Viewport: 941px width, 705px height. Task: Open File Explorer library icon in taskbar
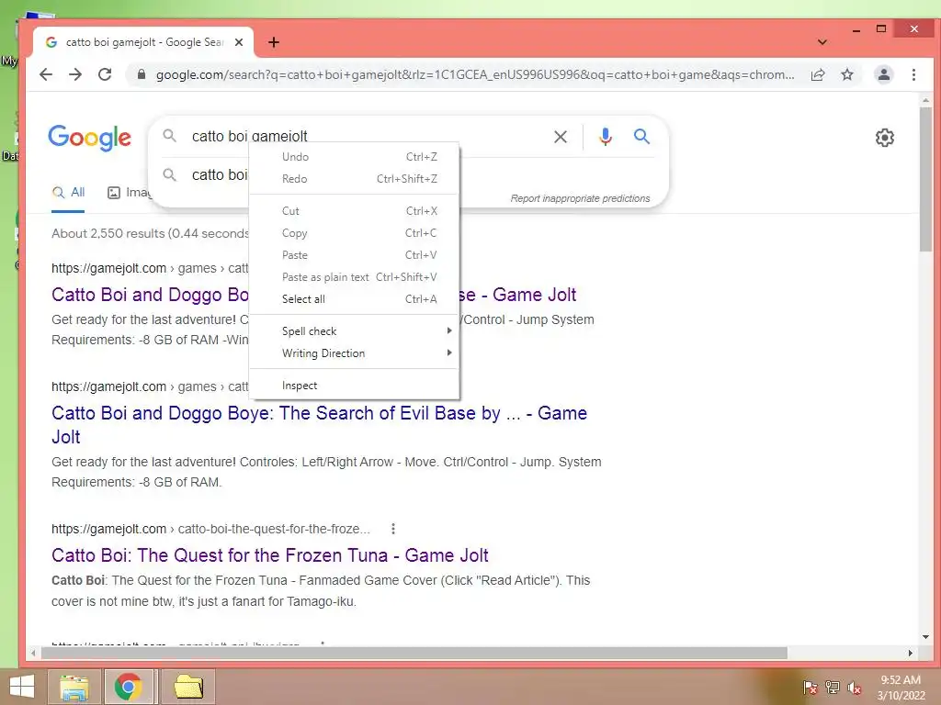tap(74, 687)
